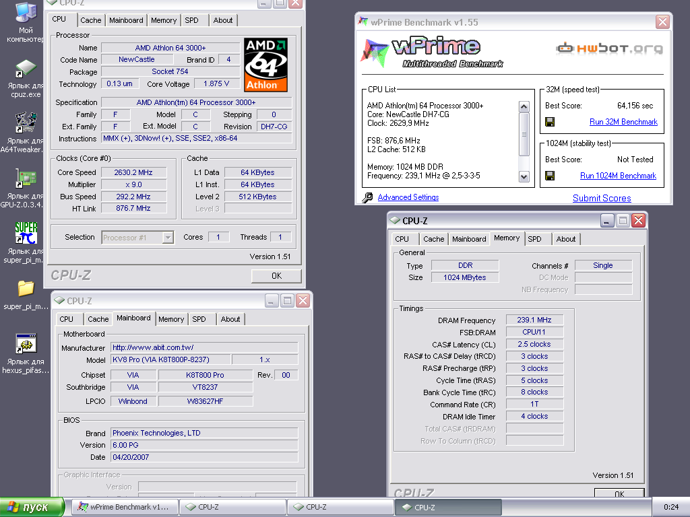The height and width of the screenshot is (517, 690).
Task: Click the floppy save icon under 32M test
Action: [x=550, y=122]
